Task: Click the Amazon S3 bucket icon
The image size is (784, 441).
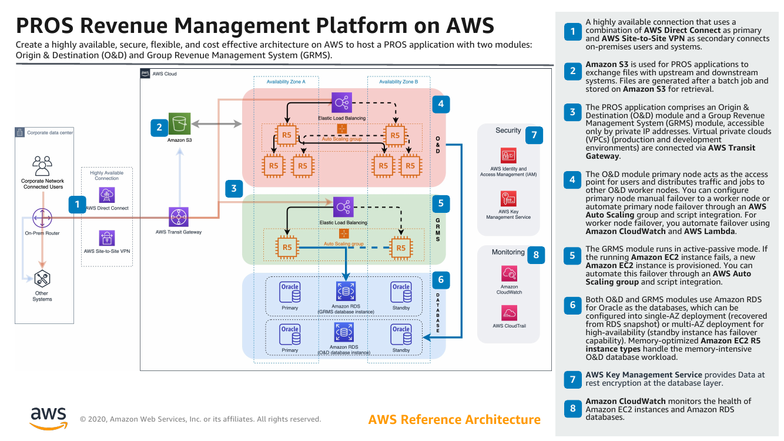Action: [x=179, y=124]
